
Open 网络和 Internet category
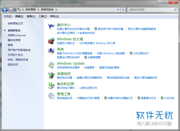(x=17, y=35)
